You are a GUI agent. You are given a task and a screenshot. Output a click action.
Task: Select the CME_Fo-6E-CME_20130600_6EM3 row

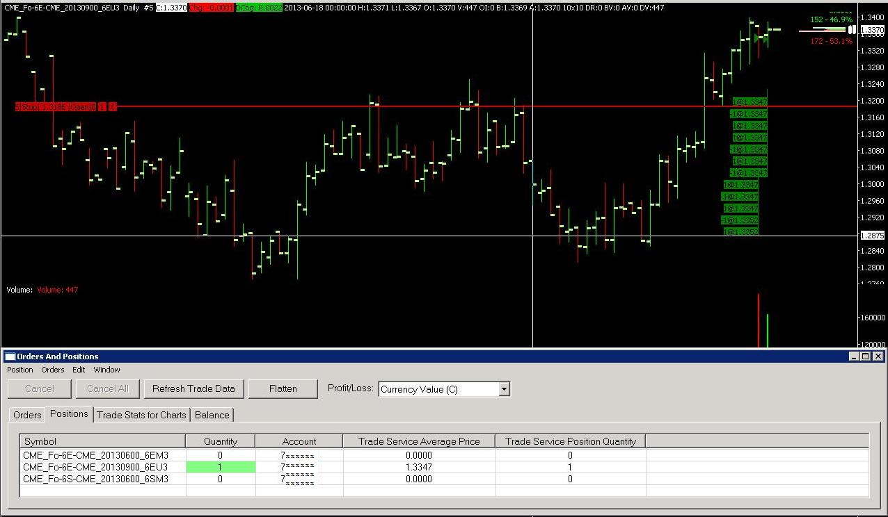click(x=445, y=455)
